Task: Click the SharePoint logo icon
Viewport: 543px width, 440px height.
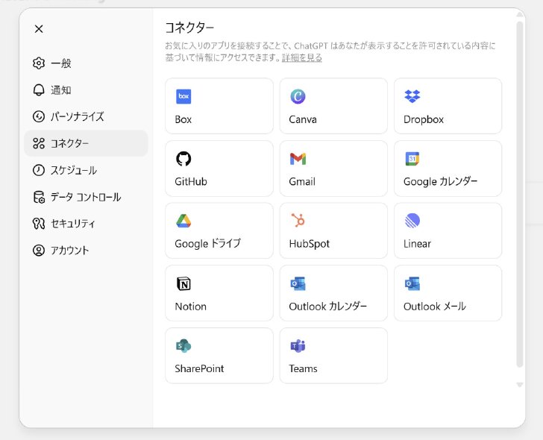Action: click(183, 345)
